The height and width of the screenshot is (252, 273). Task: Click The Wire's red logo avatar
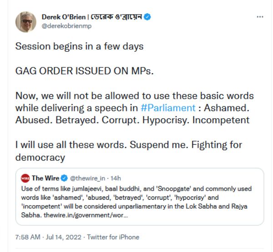[x=25, y=178]
